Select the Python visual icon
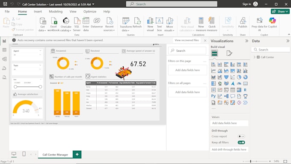This screenshot has height=164, width=291. click(x=214, y=96)
